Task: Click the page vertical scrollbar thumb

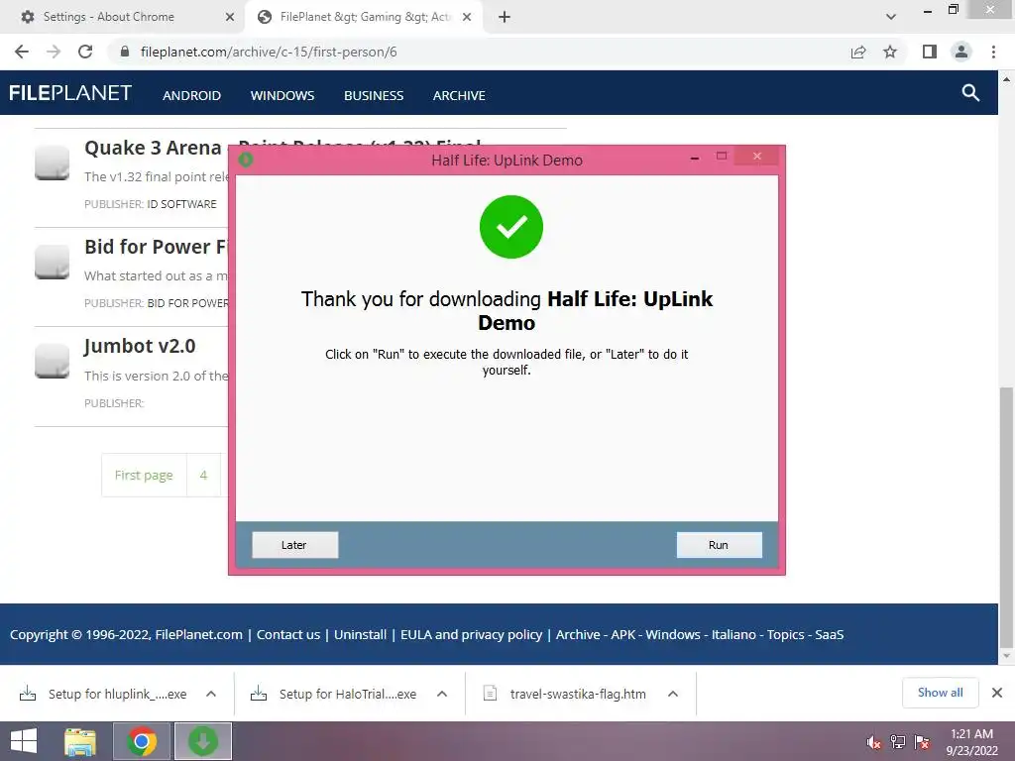Action: pos(1006,517)
